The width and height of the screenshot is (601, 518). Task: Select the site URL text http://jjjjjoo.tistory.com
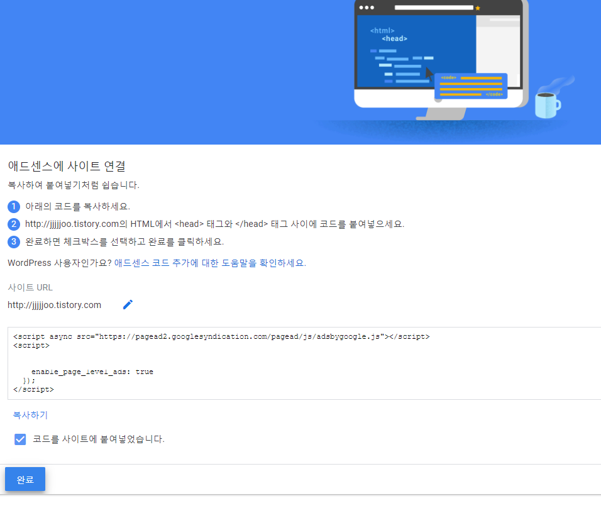click(55, 305)
